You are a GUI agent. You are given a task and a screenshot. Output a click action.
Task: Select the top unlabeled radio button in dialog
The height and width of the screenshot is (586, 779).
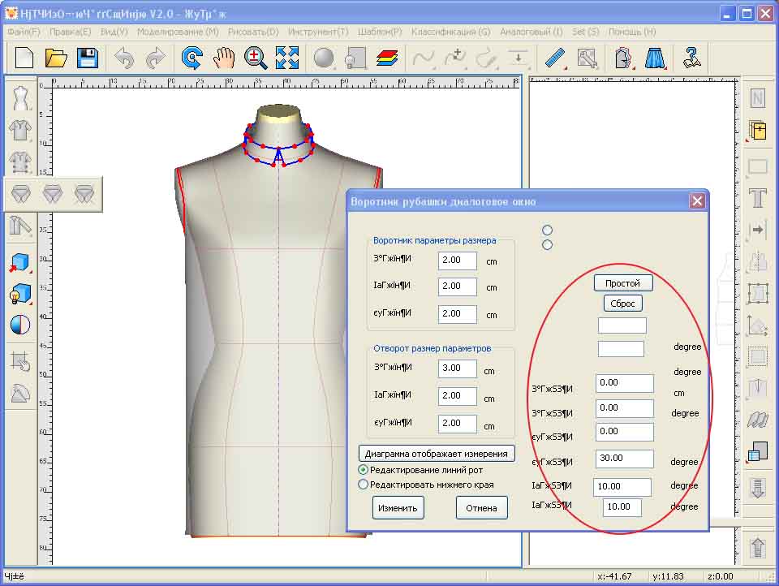[x=547, y=231]
